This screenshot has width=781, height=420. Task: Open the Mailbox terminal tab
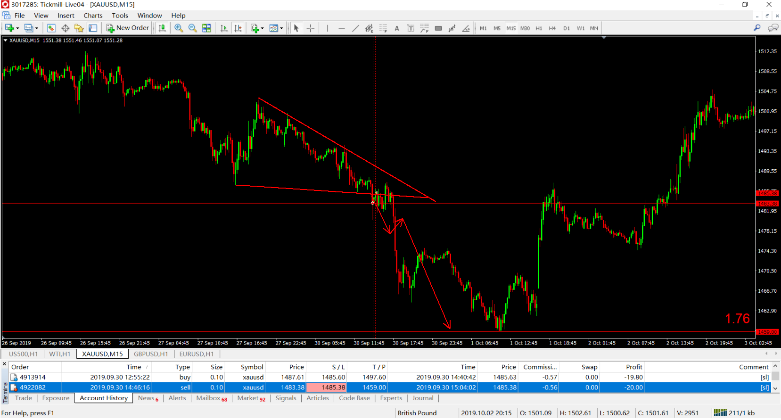(x=212, y=398)
